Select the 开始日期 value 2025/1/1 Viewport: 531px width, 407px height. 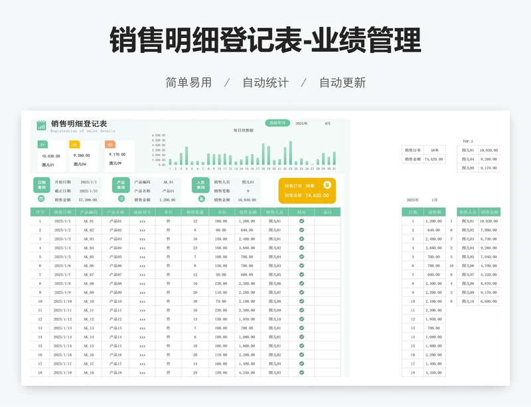(89, 182)
